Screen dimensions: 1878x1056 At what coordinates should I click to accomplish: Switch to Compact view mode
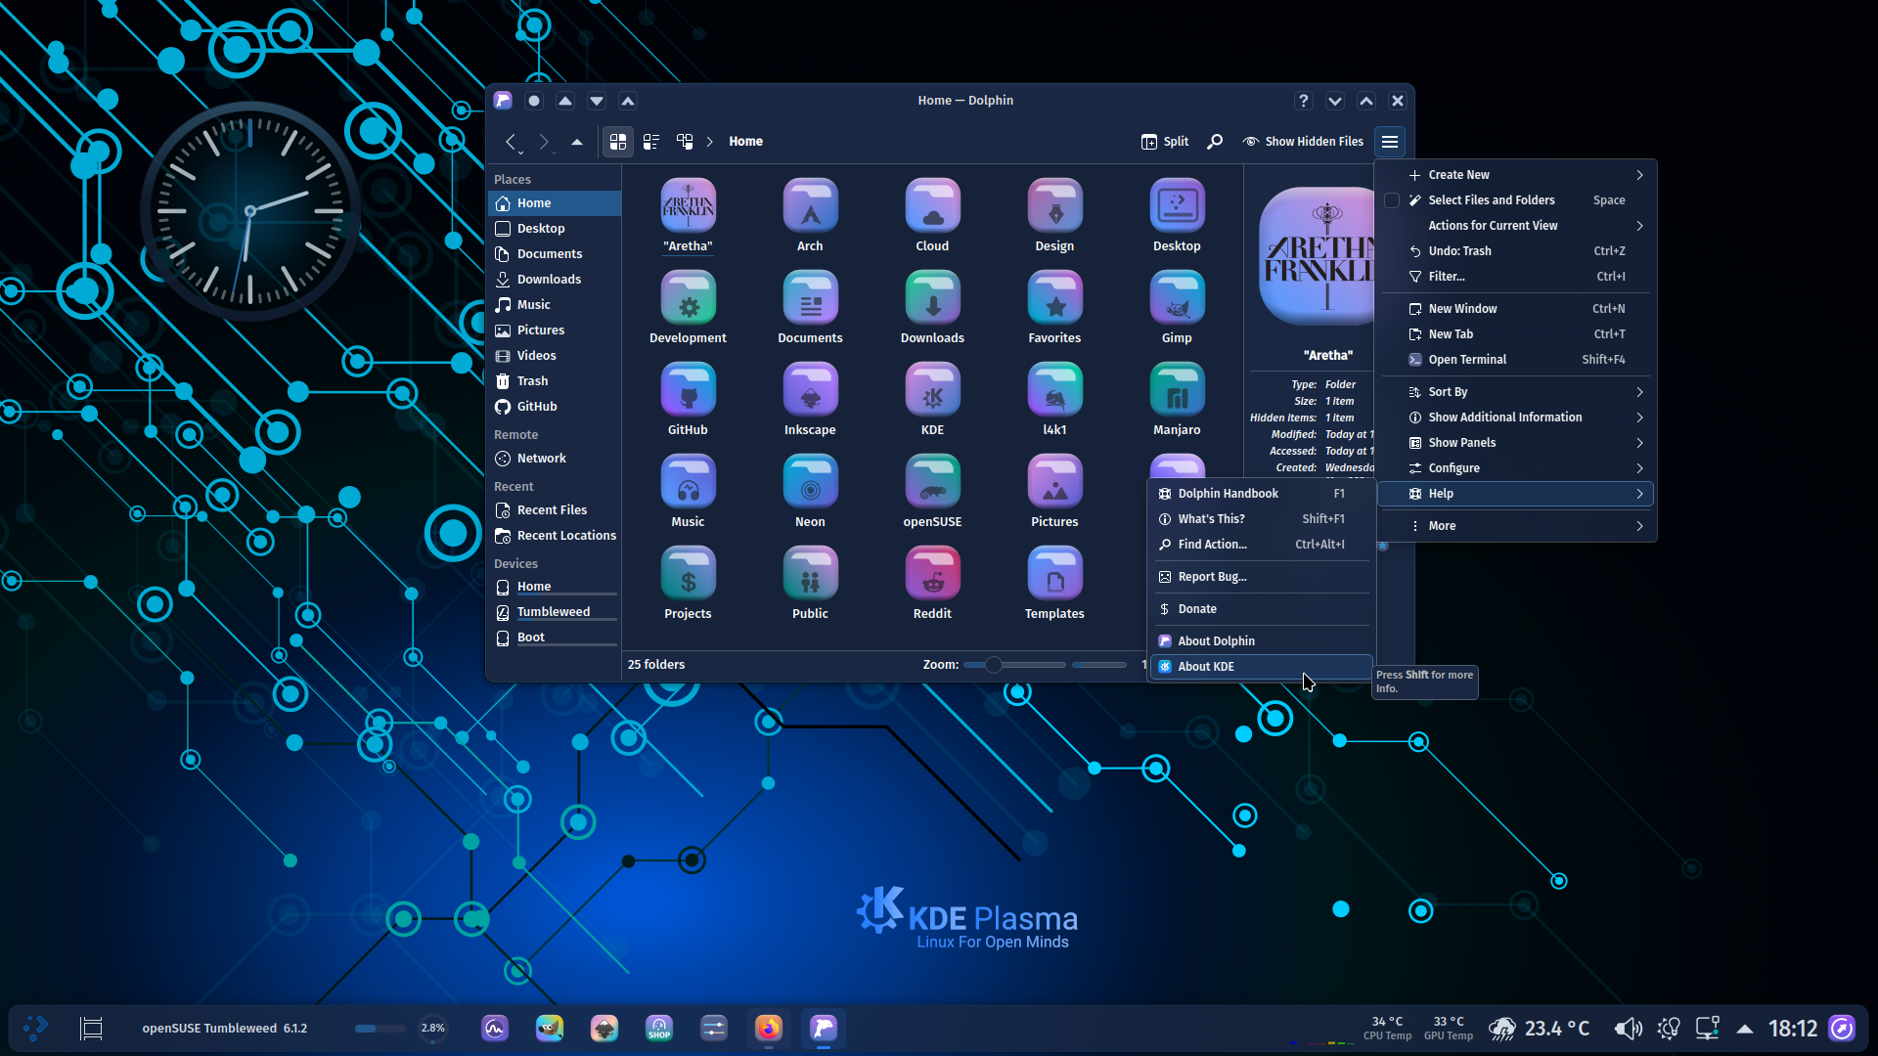651,142
